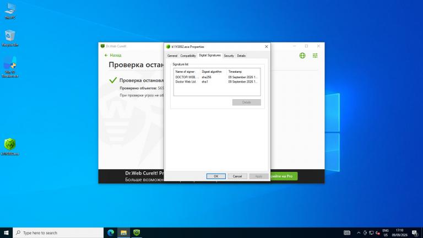This screenshot has width=423, height=238.
Task: Click the sha256 digest value cell
Action: (207, 77)
